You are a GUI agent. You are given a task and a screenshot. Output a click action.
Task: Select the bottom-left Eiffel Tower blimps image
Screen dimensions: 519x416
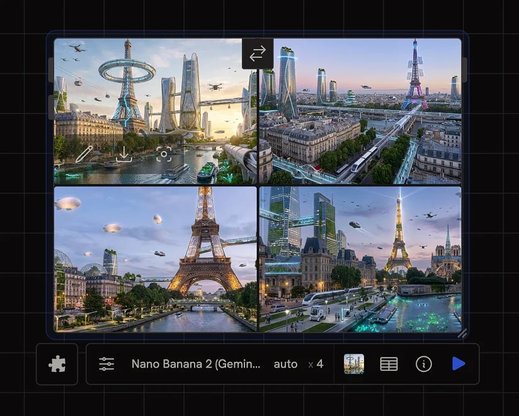coord(155,259)
